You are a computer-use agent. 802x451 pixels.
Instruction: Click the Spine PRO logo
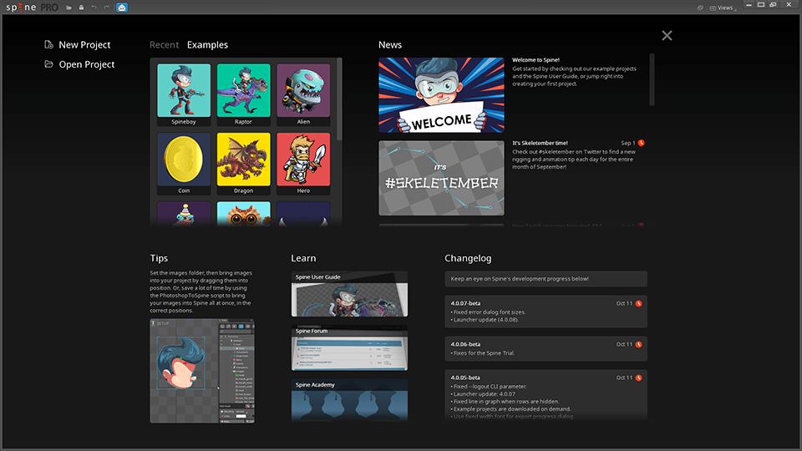[30, 8]
